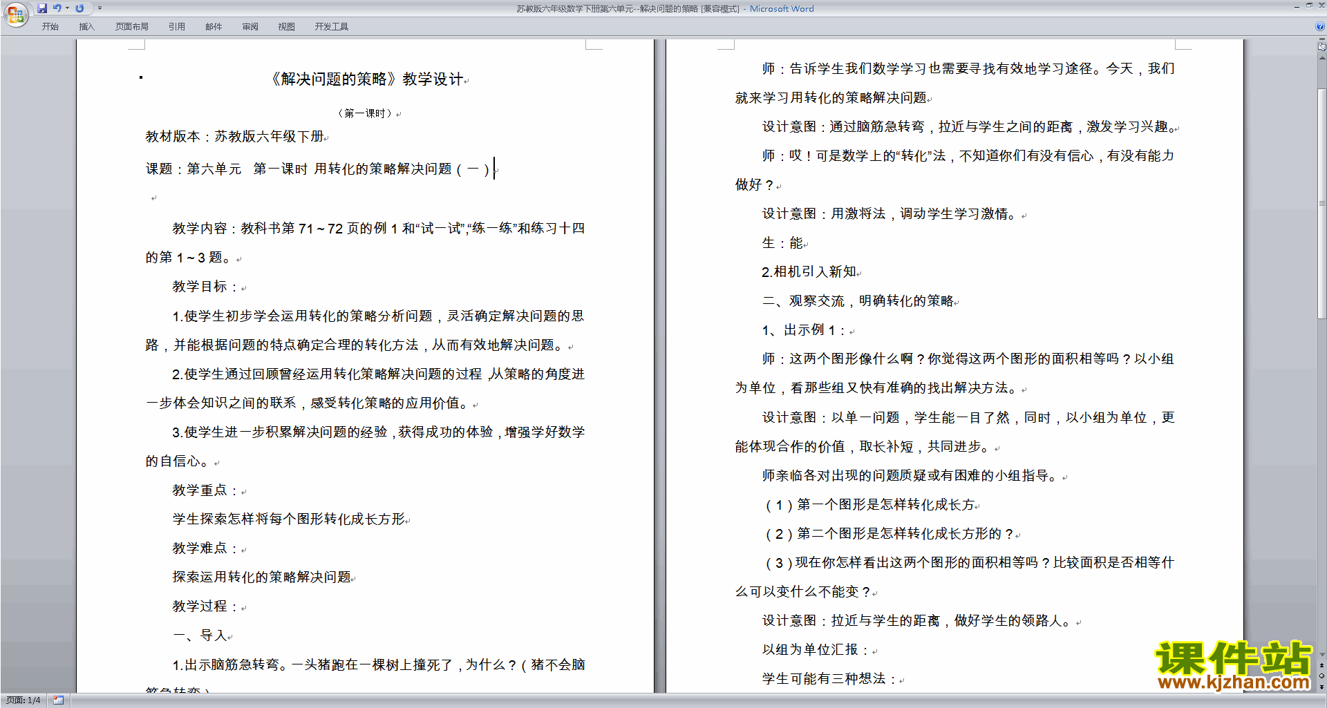1327x708 pixels.
Task: Click the 课题:第六单元 第一课时 line
Action: click(x=320, y=169)
